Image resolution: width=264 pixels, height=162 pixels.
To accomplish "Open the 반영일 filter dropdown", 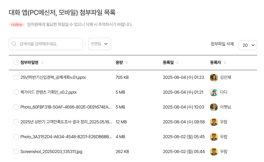I will [99, 44].
